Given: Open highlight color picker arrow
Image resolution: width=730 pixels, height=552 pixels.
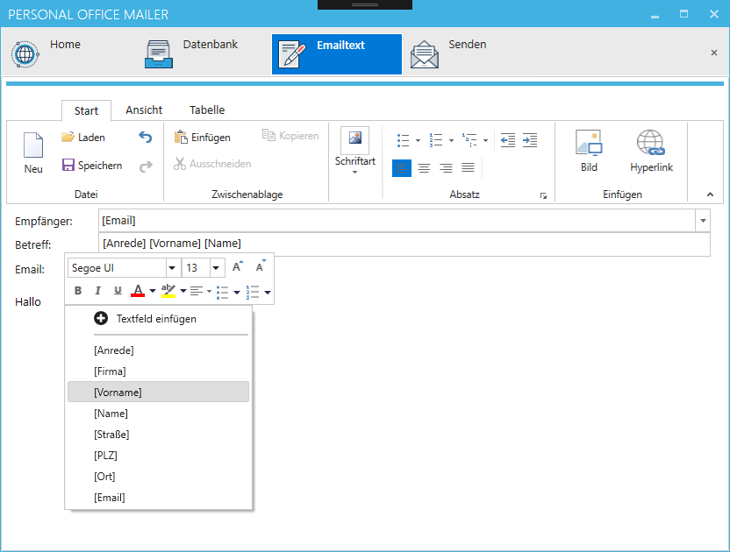Looking at the screenshot, I should click(183, 291).
